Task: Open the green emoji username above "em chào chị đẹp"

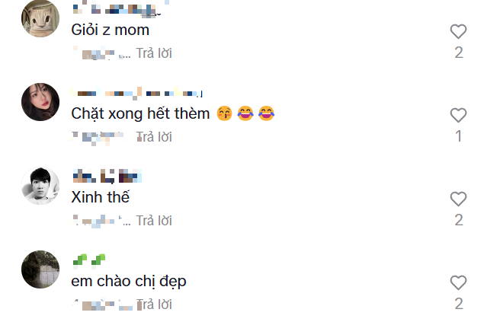Action: click(89, 260)
